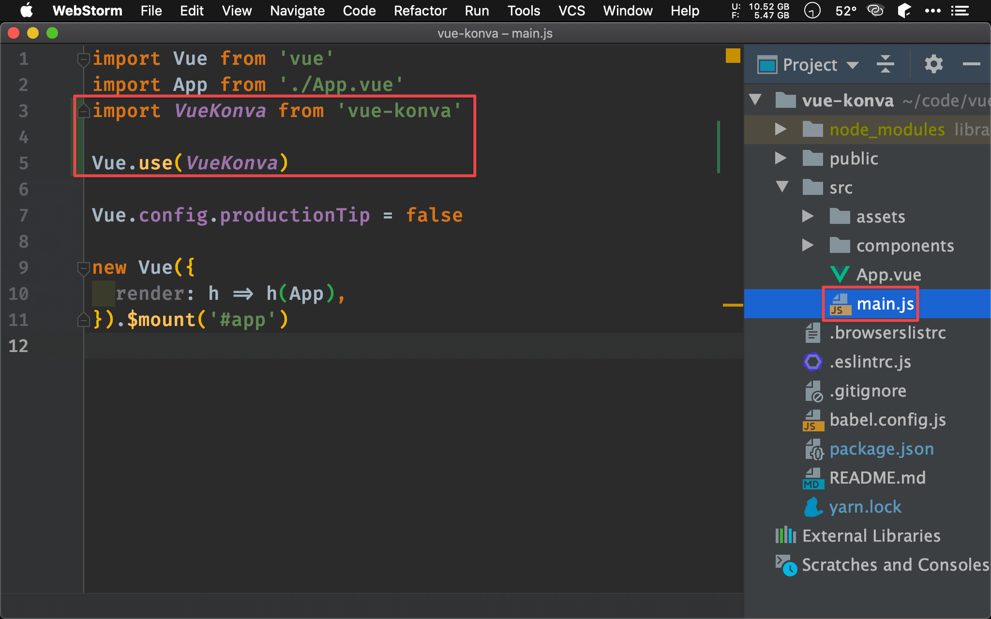Click the Markdown icon beside README.md
Image resolution: width=991 pixels, height=619 pixels.
pyautogui.click(x=813, y=478)
